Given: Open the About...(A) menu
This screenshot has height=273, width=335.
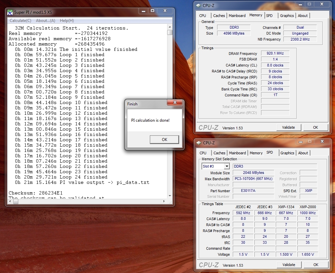Looking at the screenshot, I should pos(45,21).
